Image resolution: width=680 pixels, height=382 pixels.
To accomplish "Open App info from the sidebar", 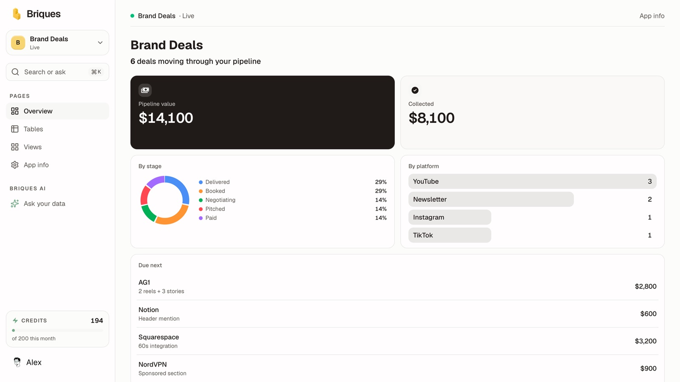I will [57, 165].
